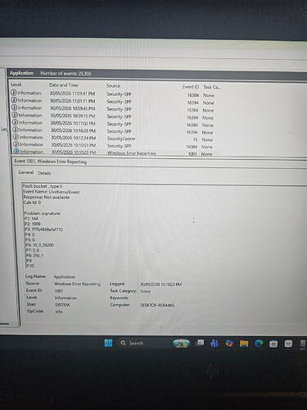
Task: Click event ID 1001 in the event list
Action: point(192,154)
